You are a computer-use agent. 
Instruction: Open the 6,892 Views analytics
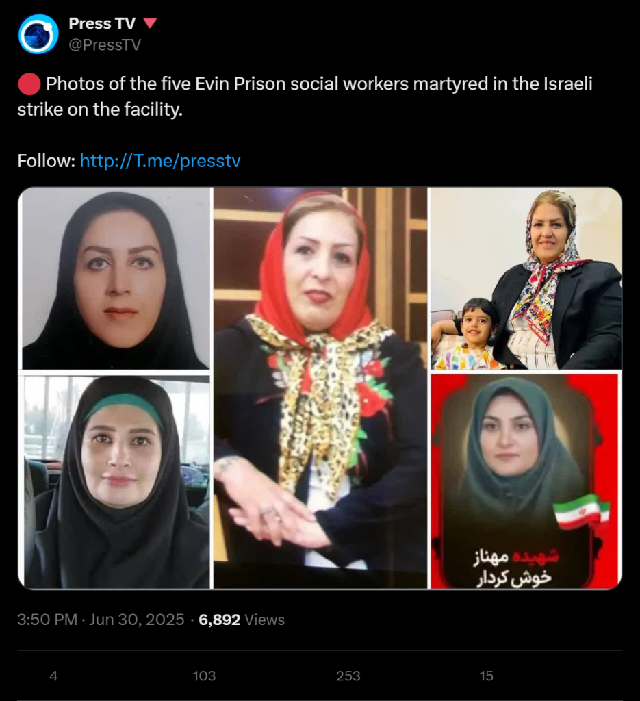242,620
